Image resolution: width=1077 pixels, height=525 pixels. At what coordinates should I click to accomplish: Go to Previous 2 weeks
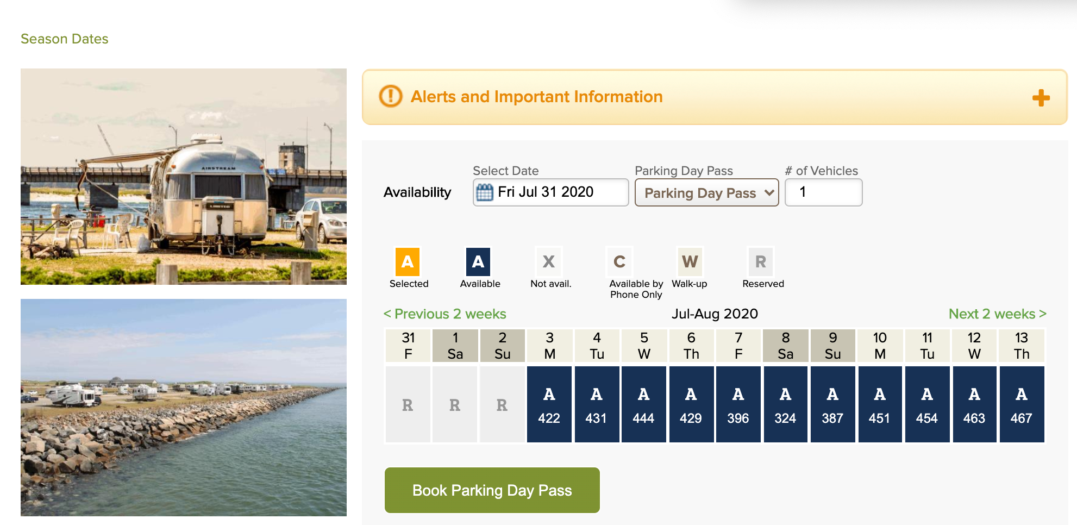[444, 314]
